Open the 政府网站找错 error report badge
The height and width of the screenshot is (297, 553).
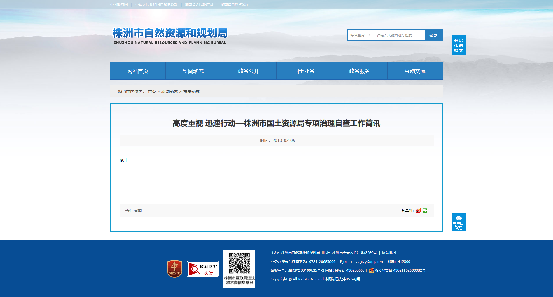point(203,269)
